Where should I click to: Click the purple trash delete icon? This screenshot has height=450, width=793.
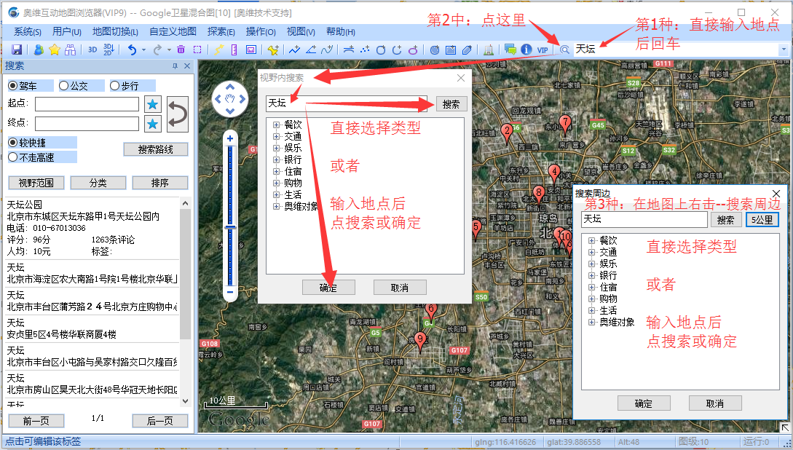tap(181, 50)
